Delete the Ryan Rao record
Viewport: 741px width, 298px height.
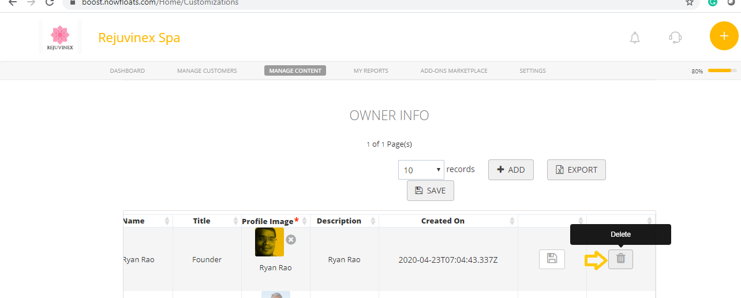tap(620, 259)
